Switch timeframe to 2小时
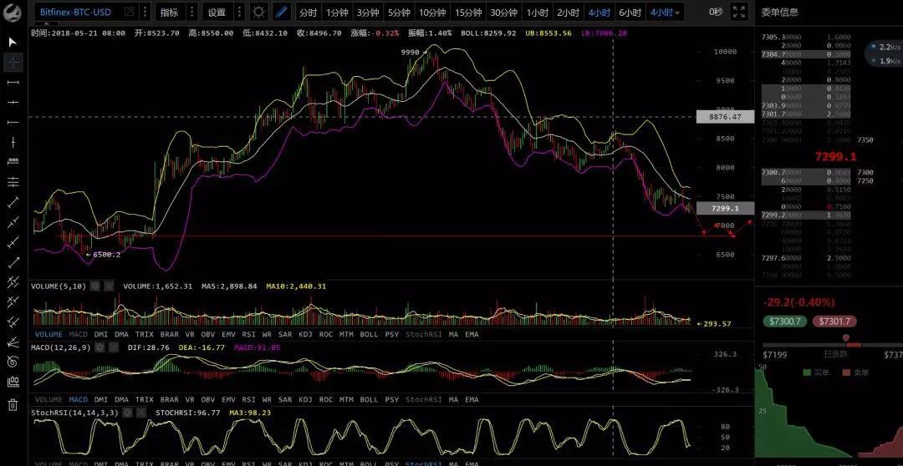 tap(569, 12)
